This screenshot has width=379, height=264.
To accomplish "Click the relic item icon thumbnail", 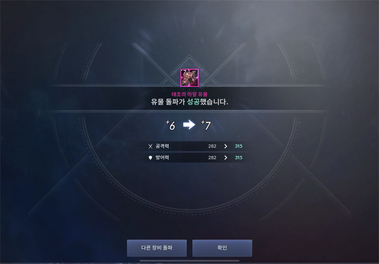I will pyautogui.click(x=189, y=78).
